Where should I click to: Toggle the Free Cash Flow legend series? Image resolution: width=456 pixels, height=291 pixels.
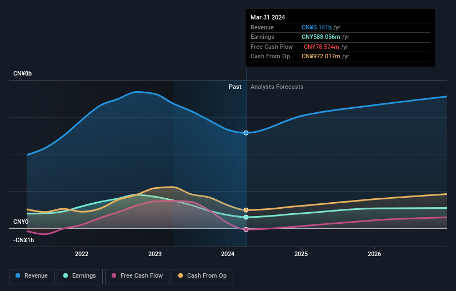pos(137,276)
